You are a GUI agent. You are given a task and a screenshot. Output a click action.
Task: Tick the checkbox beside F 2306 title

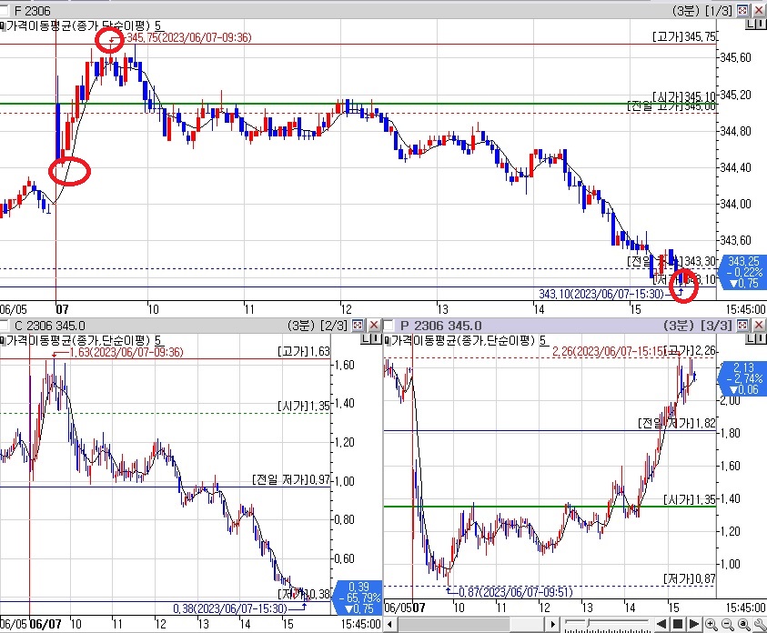[x=4, y=10]
